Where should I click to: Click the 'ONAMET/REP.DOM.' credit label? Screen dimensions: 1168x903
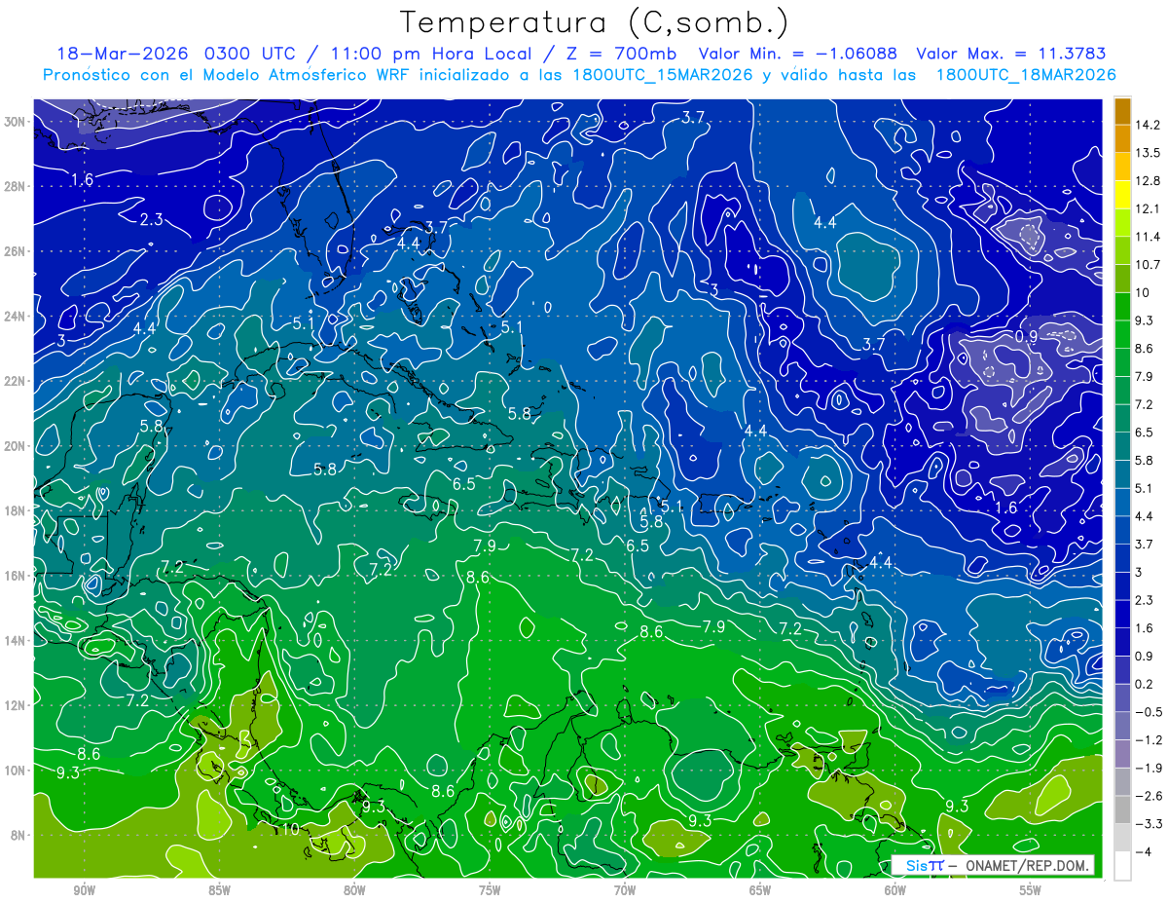[x=1027, y=865]
